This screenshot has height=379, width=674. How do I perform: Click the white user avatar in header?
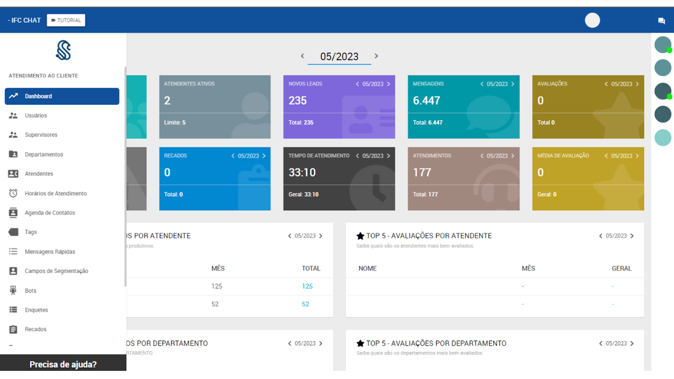[592, 20]
